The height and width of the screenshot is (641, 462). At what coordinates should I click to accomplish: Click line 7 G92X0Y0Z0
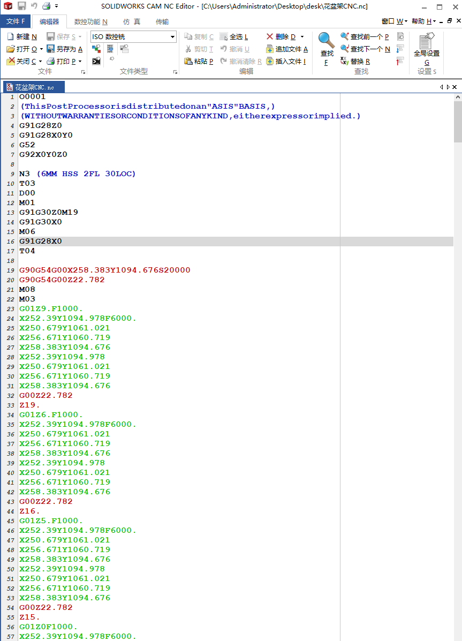pyautogui.click(x=43, y=155)
